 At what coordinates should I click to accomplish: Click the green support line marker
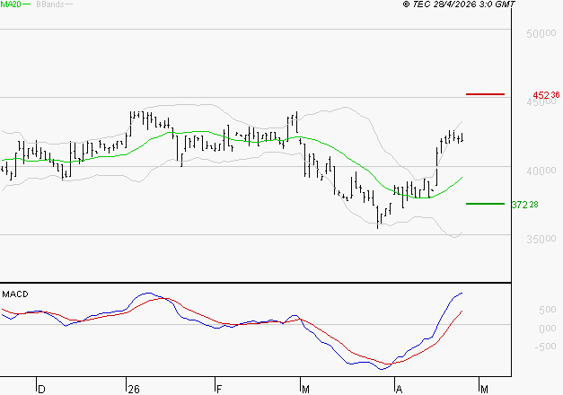(485, 204)
